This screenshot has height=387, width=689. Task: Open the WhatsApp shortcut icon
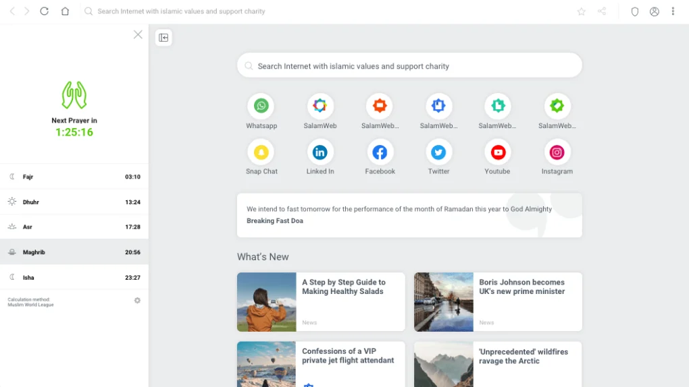(261, 106)
